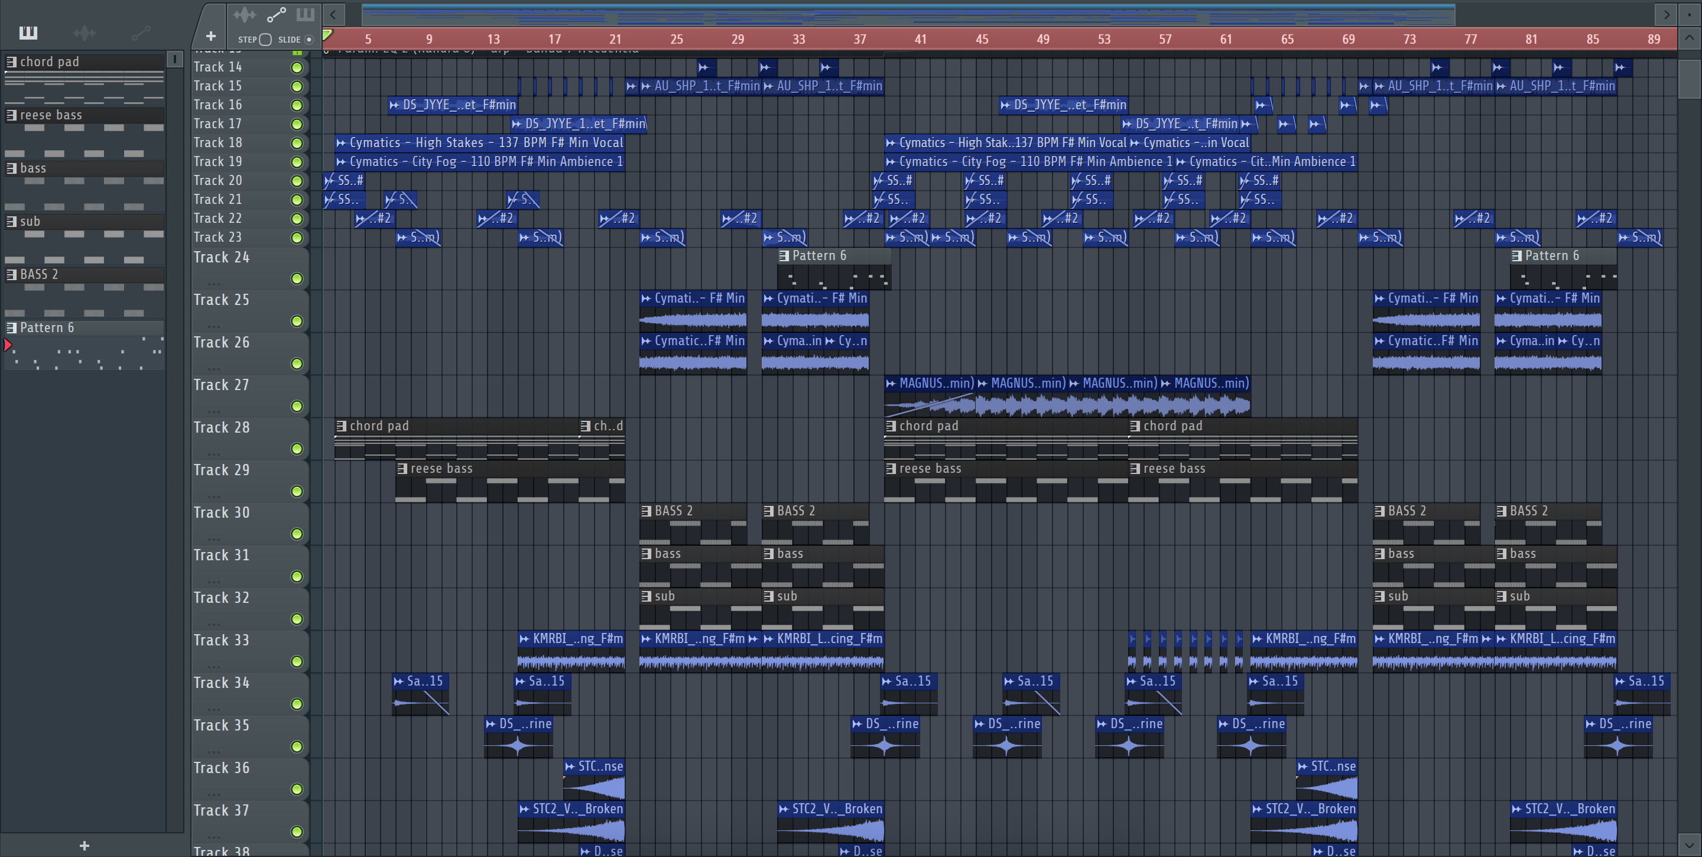Viewport: 1702px width, 857px height.
Task: Select the first BASS 2 clip on Track 30
Action: (x=693, y=523)
